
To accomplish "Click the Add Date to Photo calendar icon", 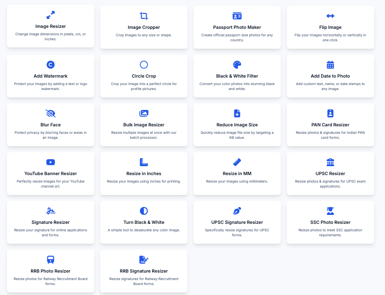I will 330,65.
